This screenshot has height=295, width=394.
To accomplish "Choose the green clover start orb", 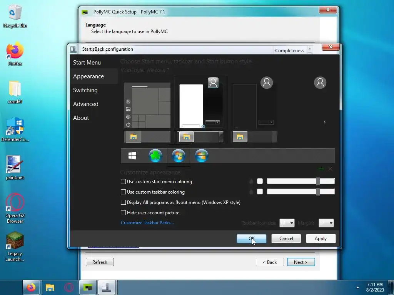I will 155,156.
